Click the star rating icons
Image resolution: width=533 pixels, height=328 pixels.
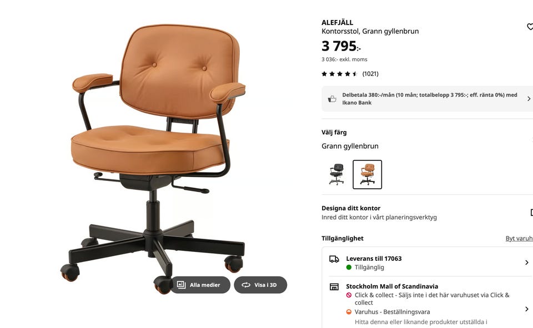tap(340, 74)
